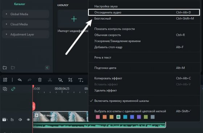Choose Копировать эффект menu item

144,78
